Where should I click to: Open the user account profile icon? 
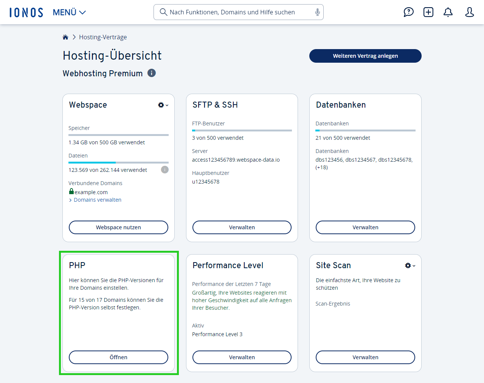[x=469, y=12]
